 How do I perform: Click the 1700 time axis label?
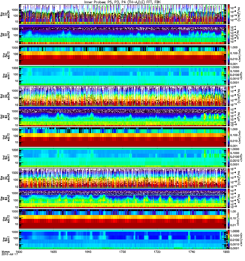[122, 252]
